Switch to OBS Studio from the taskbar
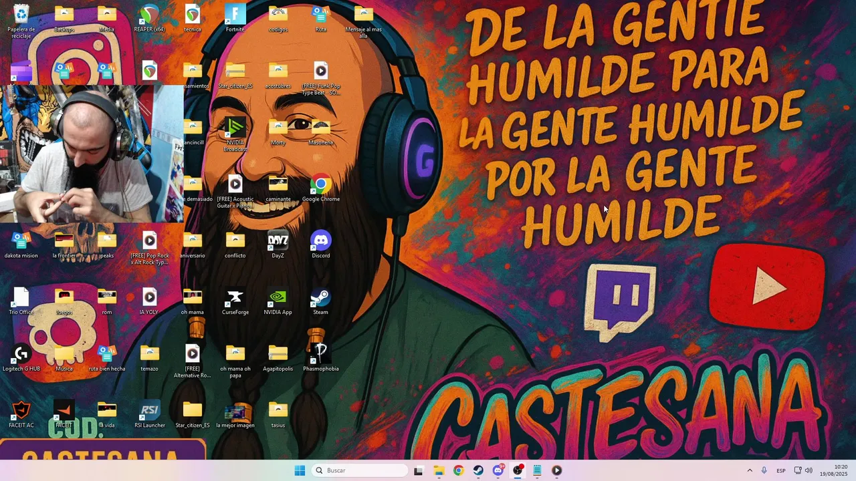 pos(518,470)
